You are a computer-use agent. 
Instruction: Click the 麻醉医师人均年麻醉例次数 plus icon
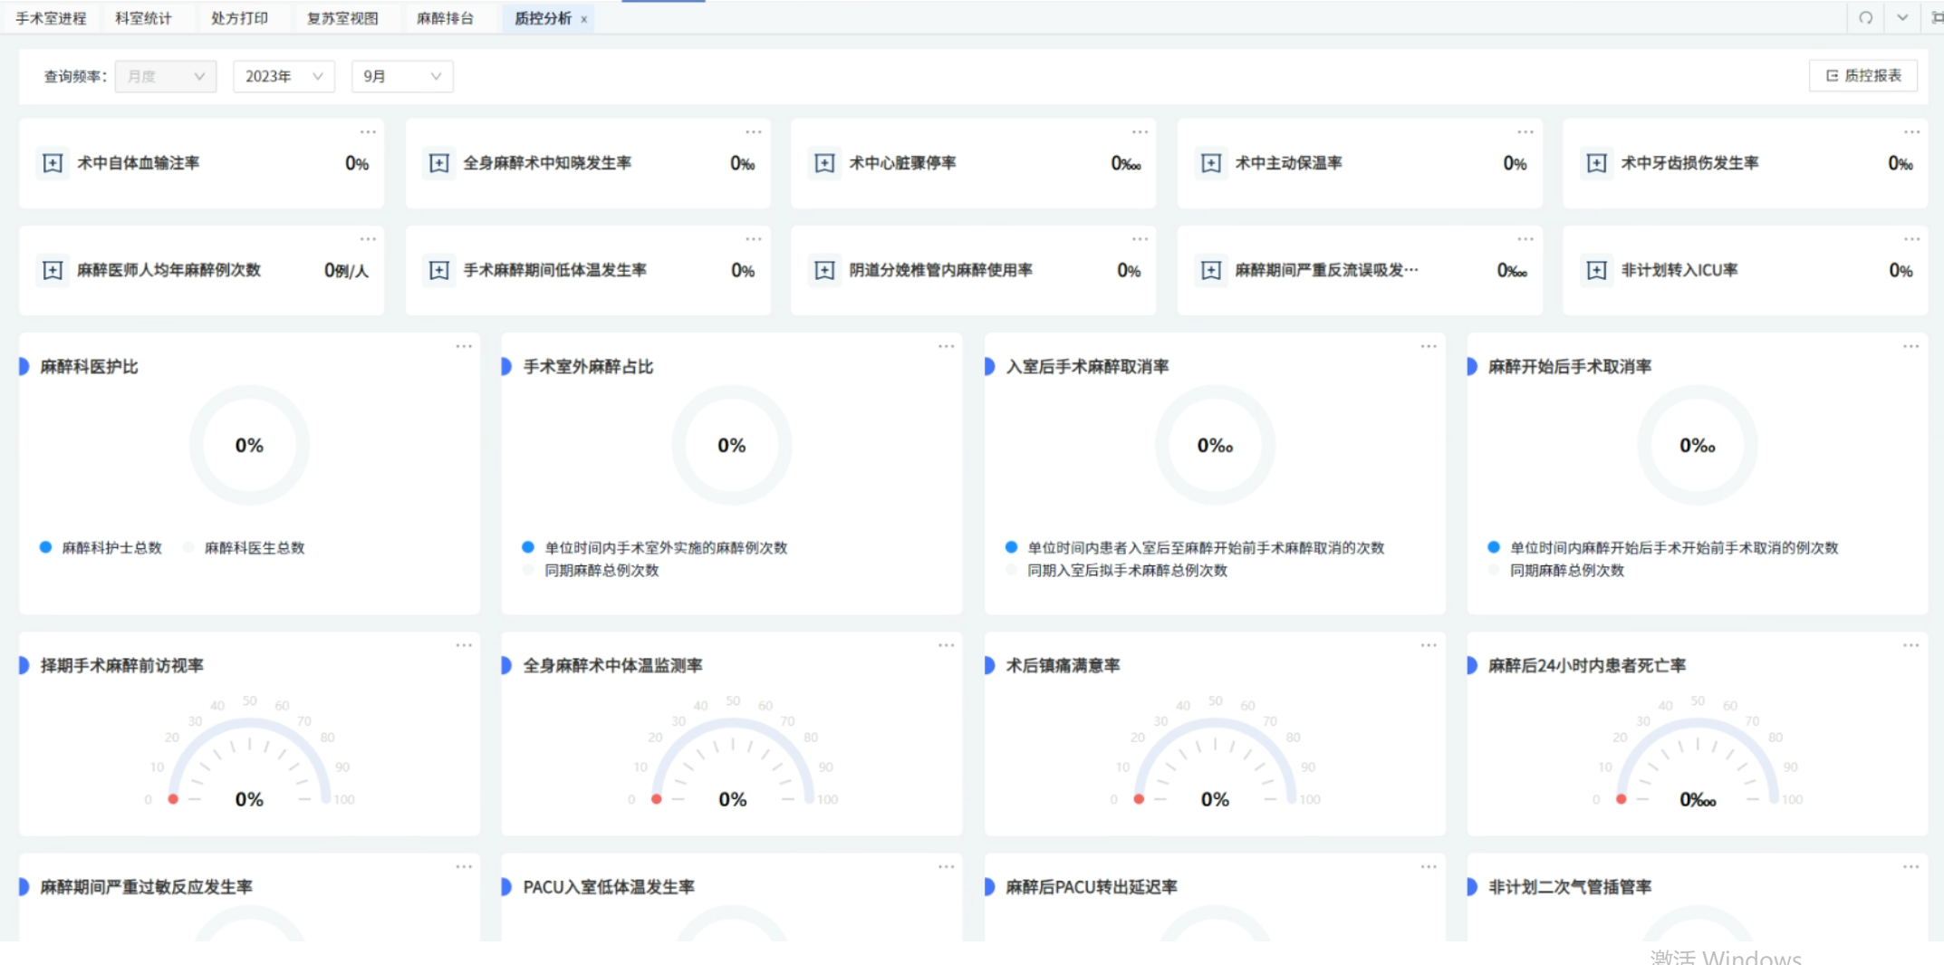[53, 270]
